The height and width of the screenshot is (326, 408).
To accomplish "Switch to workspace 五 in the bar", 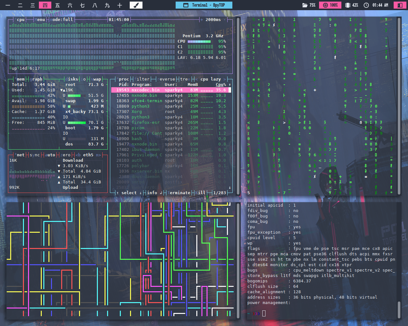I will tap(57, 5).
